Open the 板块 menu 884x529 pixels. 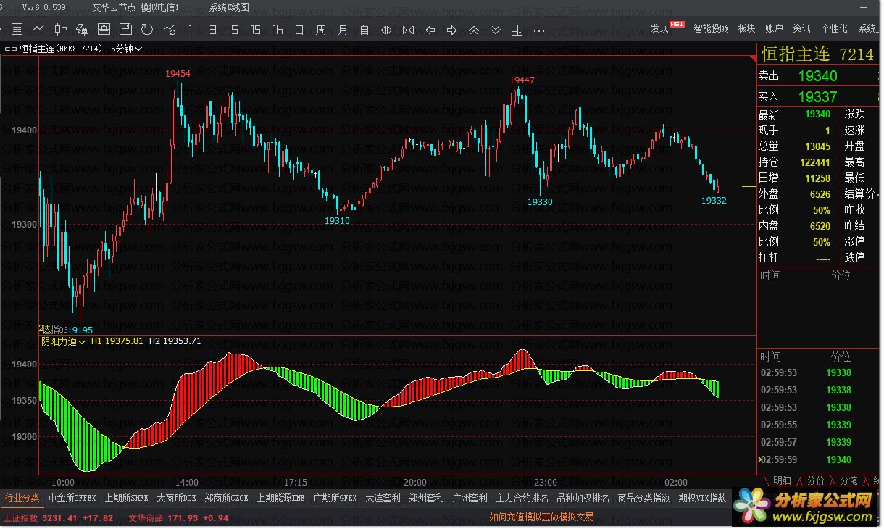point(746,28)
